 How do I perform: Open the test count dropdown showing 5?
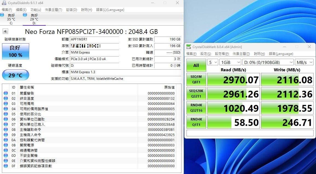[x=212, y=62]
